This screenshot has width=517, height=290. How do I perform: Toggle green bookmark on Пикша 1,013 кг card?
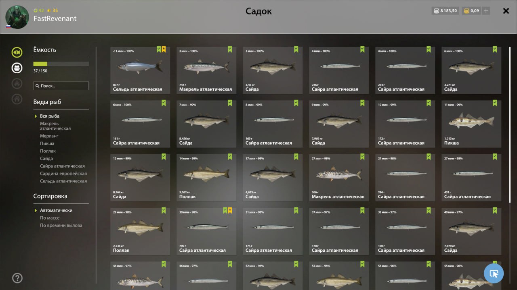[x=495, y=103]
